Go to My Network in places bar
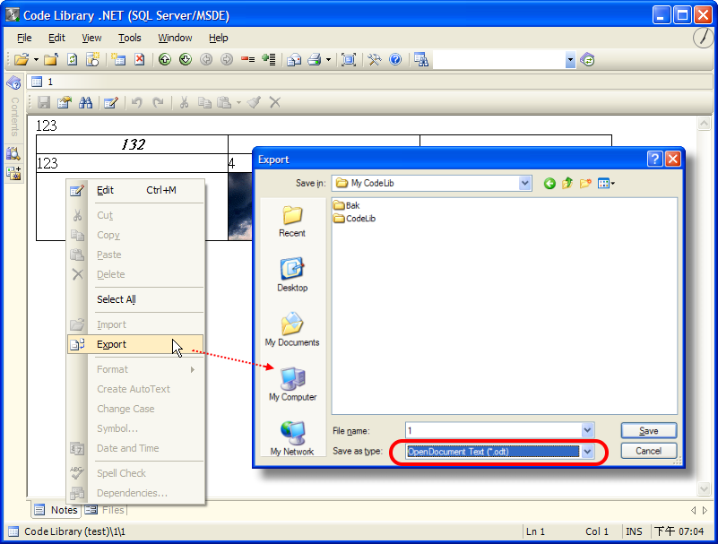This screenshot has height=544, width=718. click(x=292, y=438)
